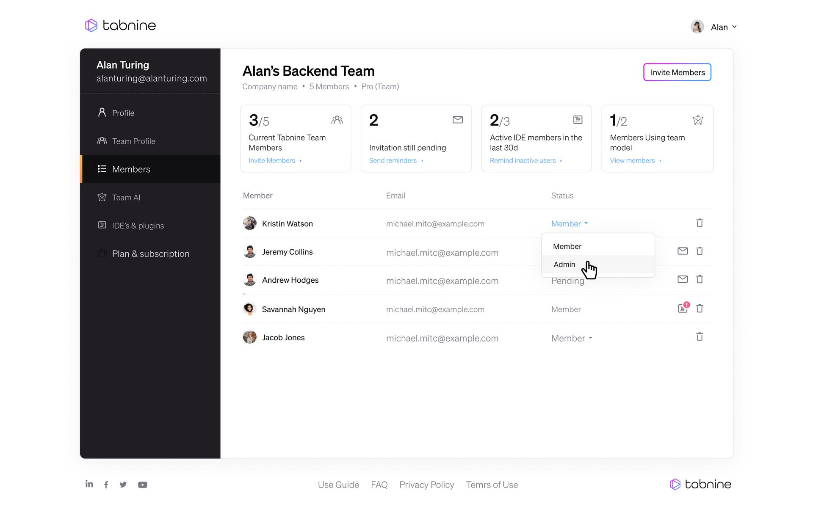Image resolution: width=813 pixels, height=507 pixels.
Task: Open LinkedIn icon in footer
Action: [89, 484]
